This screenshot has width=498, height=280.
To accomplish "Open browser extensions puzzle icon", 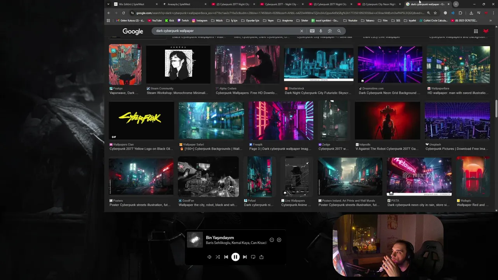I will coord(460,13).
